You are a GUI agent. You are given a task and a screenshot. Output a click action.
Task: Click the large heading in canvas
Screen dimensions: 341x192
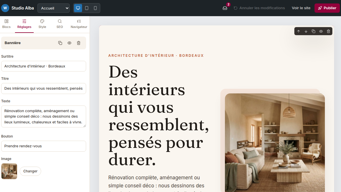click(158, 116)
